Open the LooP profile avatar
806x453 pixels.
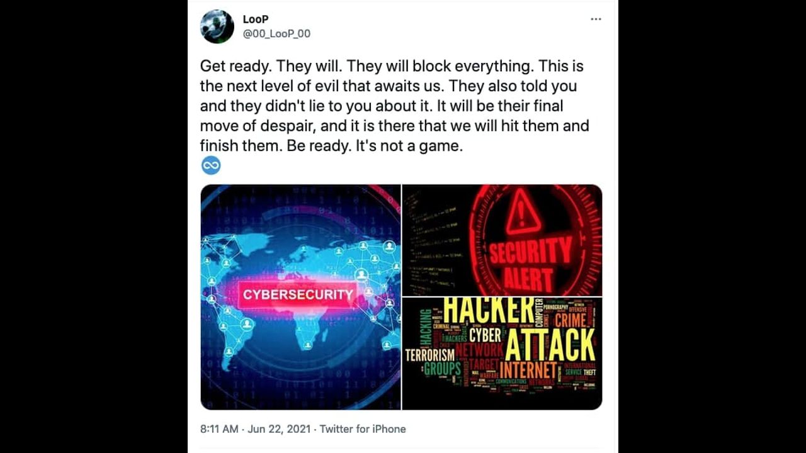click(x=217, y=26)
